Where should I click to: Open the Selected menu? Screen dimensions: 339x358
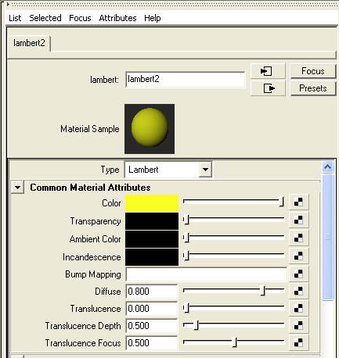[45, 18]
